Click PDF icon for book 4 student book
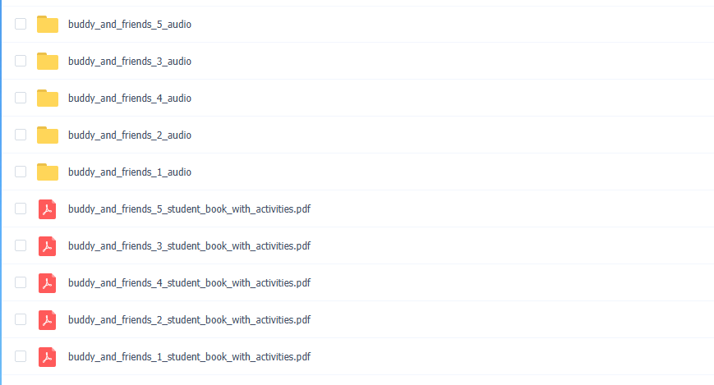 click(x=48, y=283)
